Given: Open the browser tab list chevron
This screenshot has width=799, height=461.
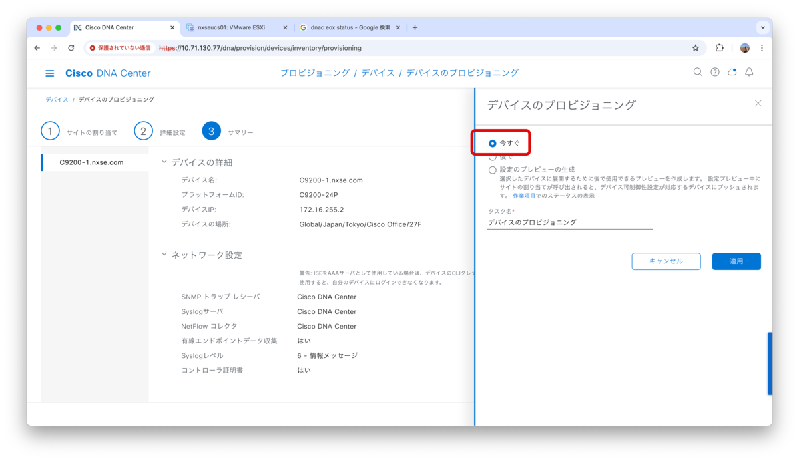Looking at the screenshot, I should [762, 27].
